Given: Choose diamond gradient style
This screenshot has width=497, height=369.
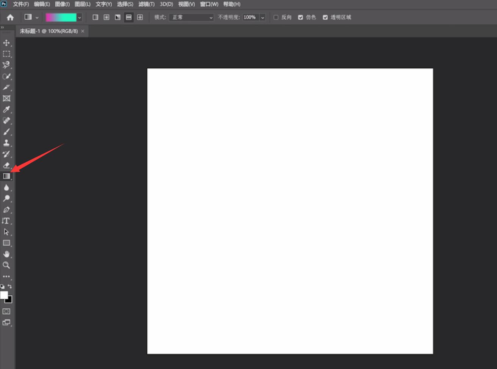Looking at the screenshot, I should pos(140,17).
